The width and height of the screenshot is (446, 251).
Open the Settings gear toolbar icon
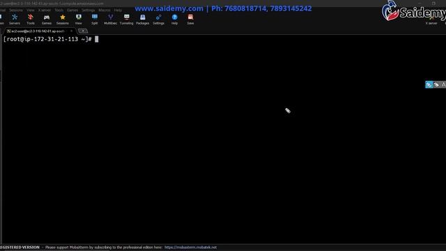click(x=158, y=20)
